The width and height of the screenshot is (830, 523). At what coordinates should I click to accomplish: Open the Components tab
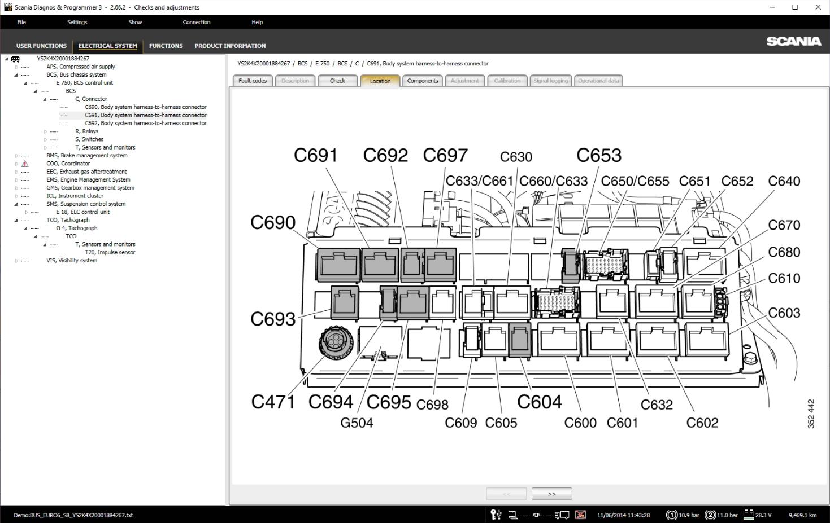(x=423, y=81)
